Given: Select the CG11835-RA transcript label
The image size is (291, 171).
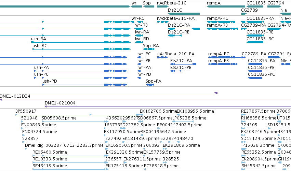Looking at the screenshot, I should (x=260, y=18).
